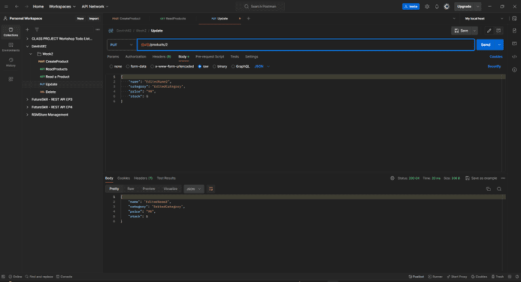Switch to the Pre-request Script tab
The image size is (521, 282).
point(210,57)
